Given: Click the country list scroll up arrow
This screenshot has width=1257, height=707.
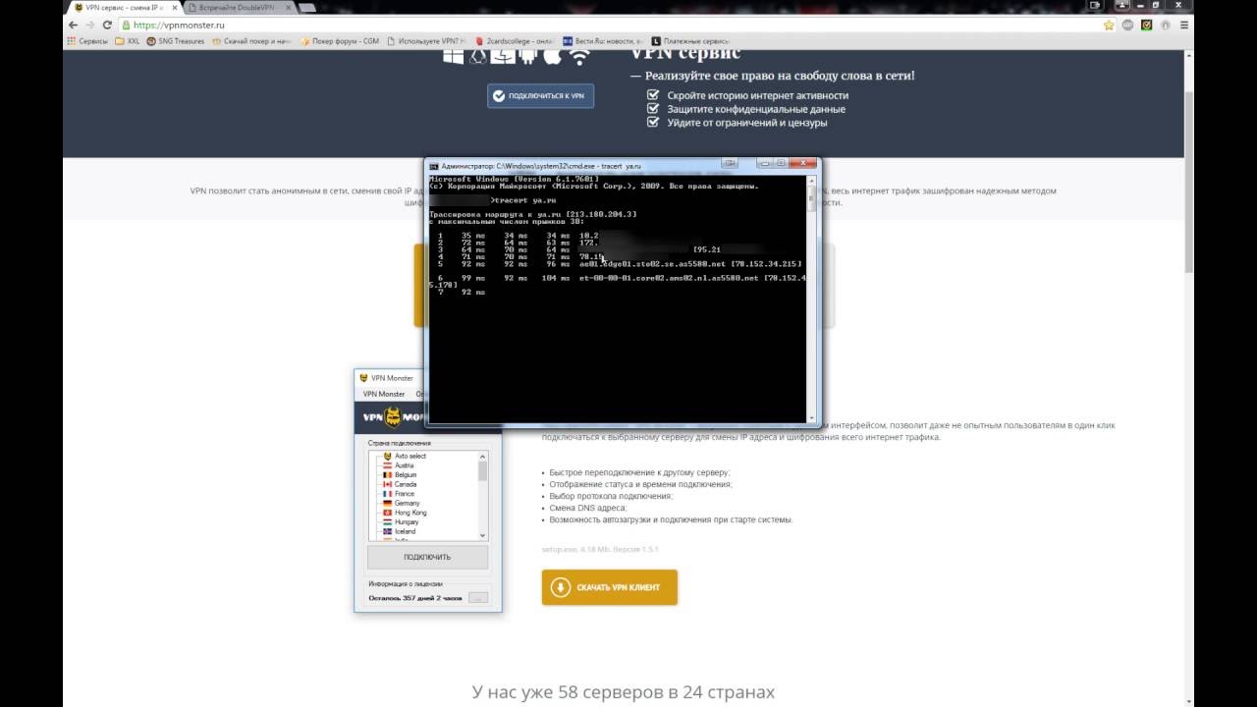Looking at the screenshot, I should pyautogui.click(x=482, y=457).
